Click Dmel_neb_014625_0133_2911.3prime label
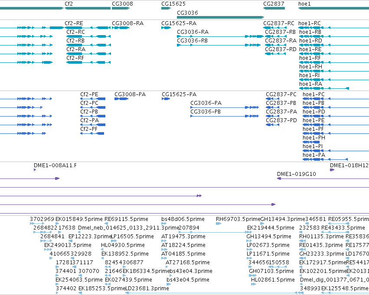This screenshot has height=295, width=369. (x=128, y=228)
